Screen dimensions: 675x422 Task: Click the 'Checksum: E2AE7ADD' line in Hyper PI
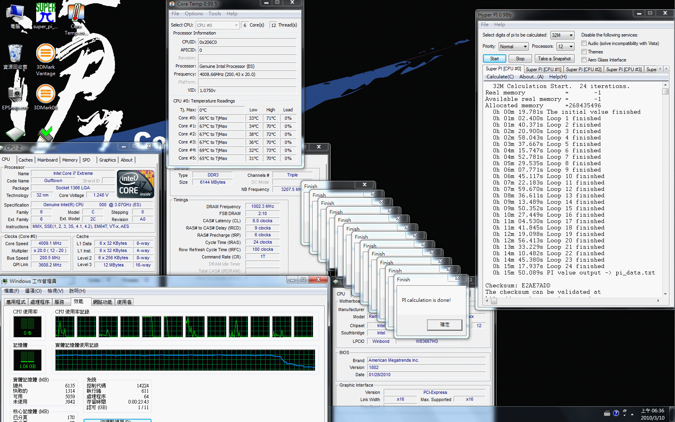click(517, 286)
